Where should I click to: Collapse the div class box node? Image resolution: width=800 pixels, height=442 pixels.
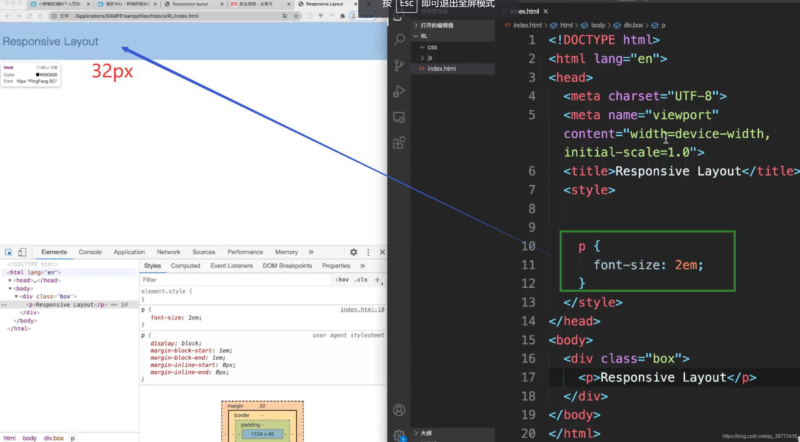pyautogui.click(x=16, y=296)
